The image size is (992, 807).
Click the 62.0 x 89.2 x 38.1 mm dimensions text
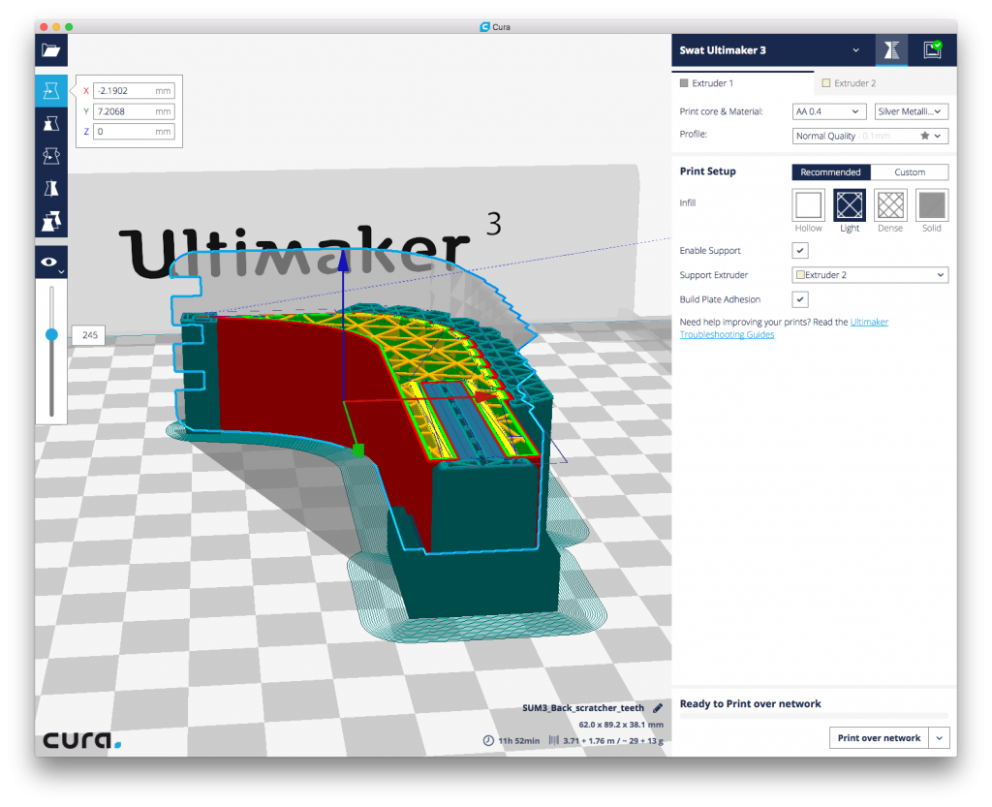621,725
